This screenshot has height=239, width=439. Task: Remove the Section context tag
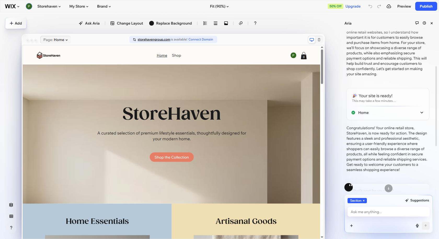tap(364, 201)
